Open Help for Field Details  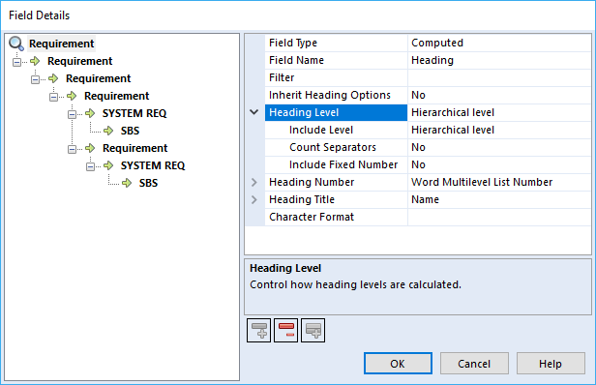point(550,364)
